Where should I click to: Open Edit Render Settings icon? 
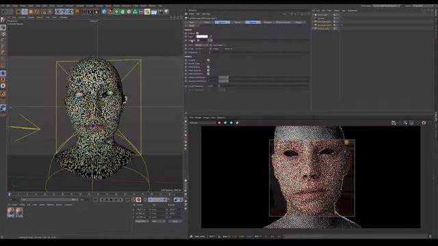click(x=96, y=12)
